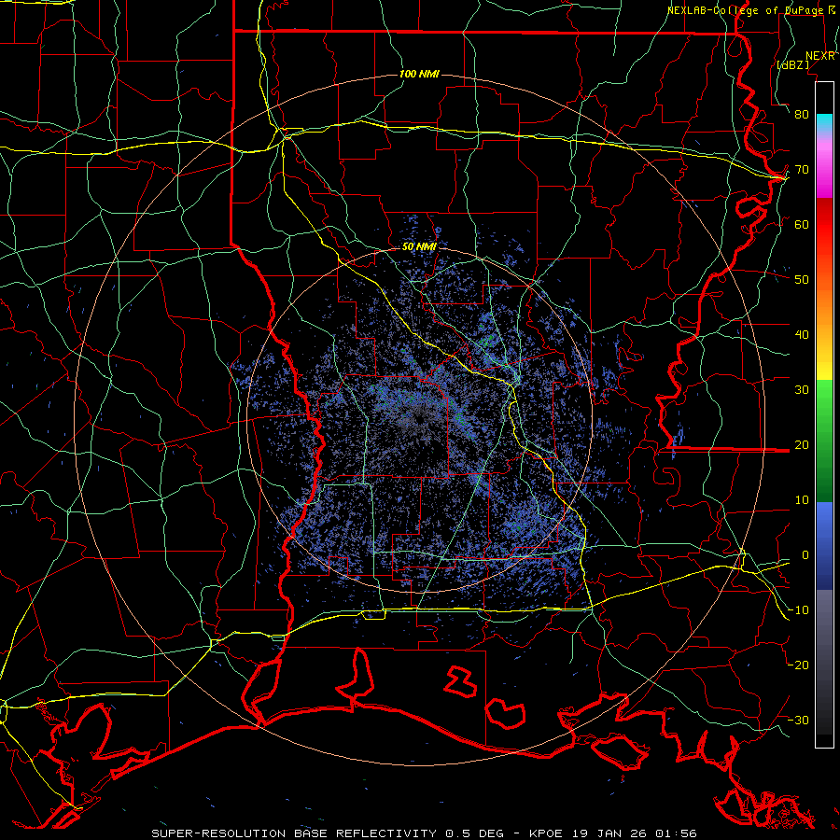Pick the green segment of the color bar
Screen dimensions: 840x840
tap(824, 441)
